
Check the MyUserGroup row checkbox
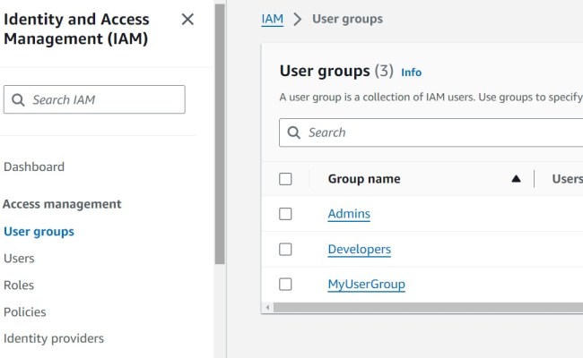285,285
